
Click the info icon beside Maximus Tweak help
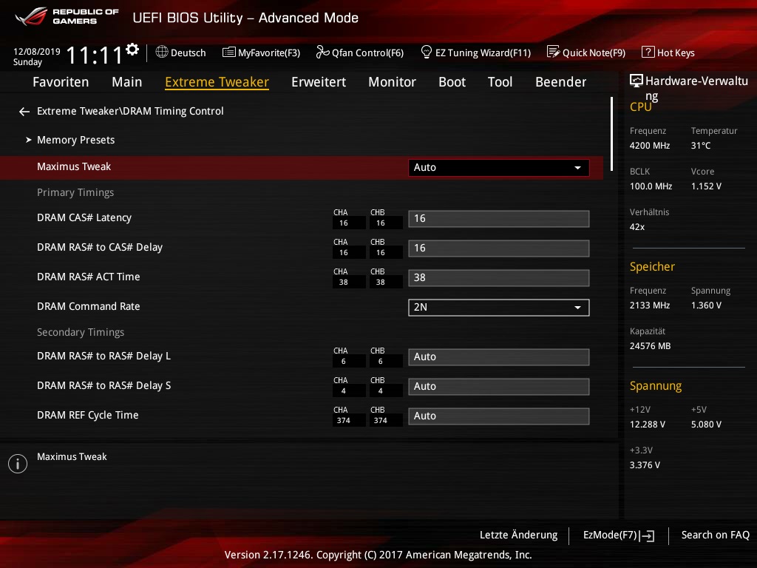tap(18, 464)
